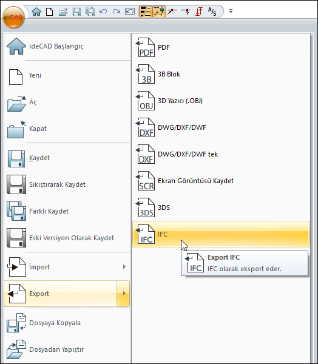Click Kaydet to save the project
This screenshot has width=318, height=364.
[x=67, y=158]
